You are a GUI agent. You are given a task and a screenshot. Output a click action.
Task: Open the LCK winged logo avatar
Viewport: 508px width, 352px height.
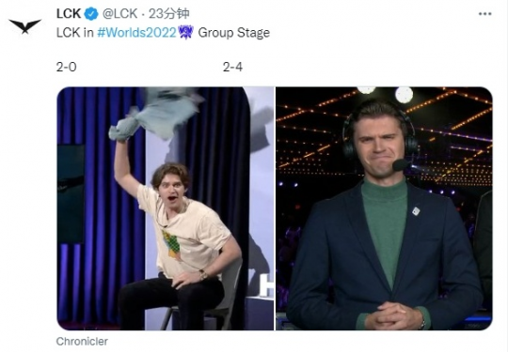25,26
